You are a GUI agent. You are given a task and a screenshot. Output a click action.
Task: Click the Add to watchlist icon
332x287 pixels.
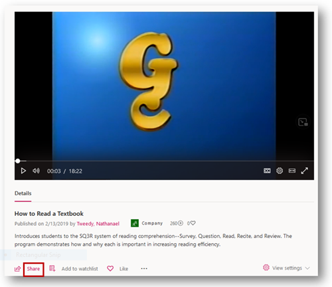pyautogui.click(x=52, y=268)
